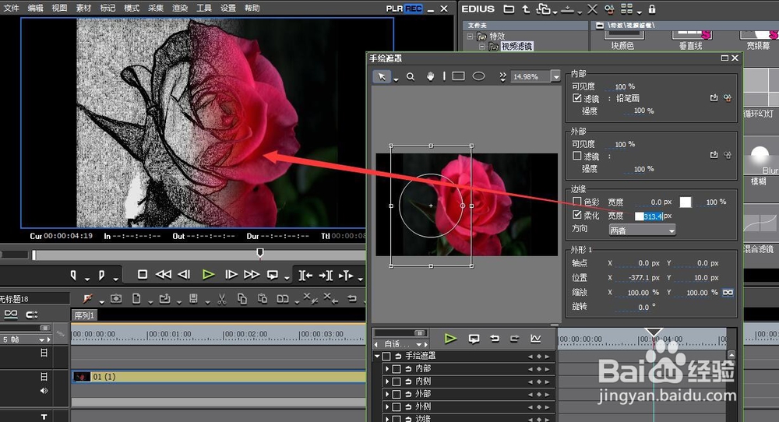This screenshot has width=779, height=422.
Task: Disable the 滤镜 checkbox in 内部 section
Action: pyautogui.click(x=577, y=99)
